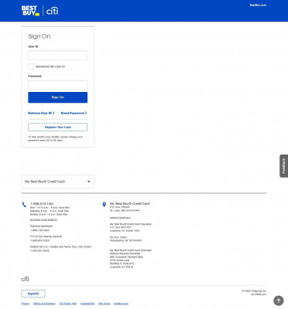Open the Reset Password link
Screen dimensions: 288x309
pyautogui.click(x=74, y=113)
